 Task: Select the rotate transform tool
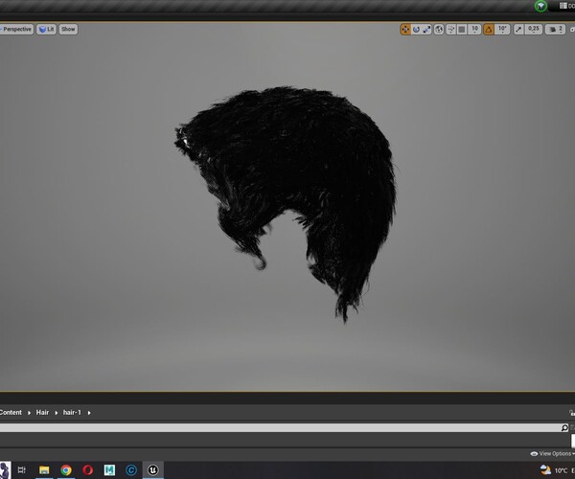point(416,30)
